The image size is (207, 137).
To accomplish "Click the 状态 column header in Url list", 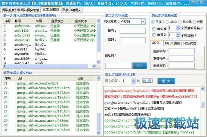I will pos(85,78).
